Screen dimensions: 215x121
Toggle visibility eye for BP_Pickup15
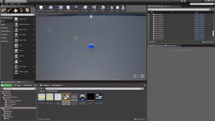point(149,30)
